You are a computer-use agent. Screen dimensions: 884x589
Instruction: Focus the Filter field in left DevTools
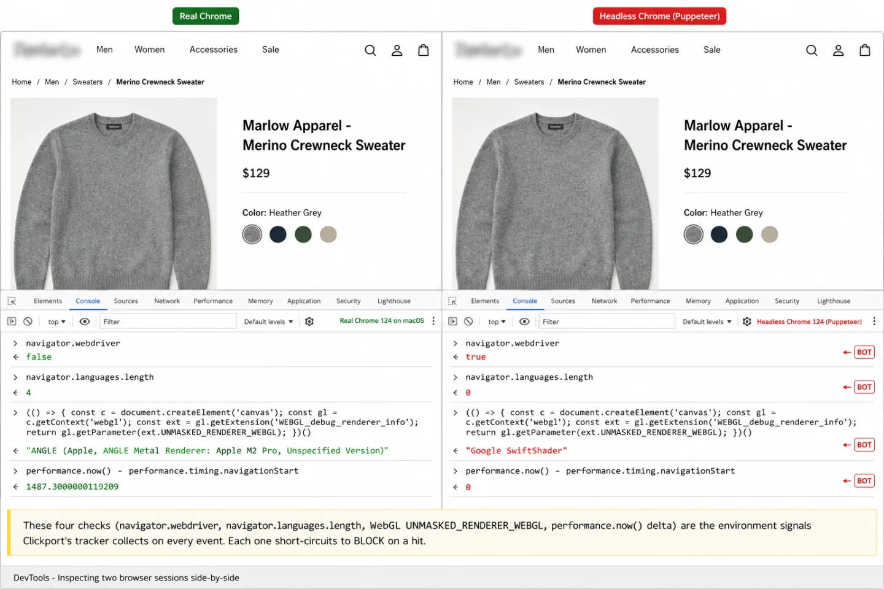click(x=168, y=321)
